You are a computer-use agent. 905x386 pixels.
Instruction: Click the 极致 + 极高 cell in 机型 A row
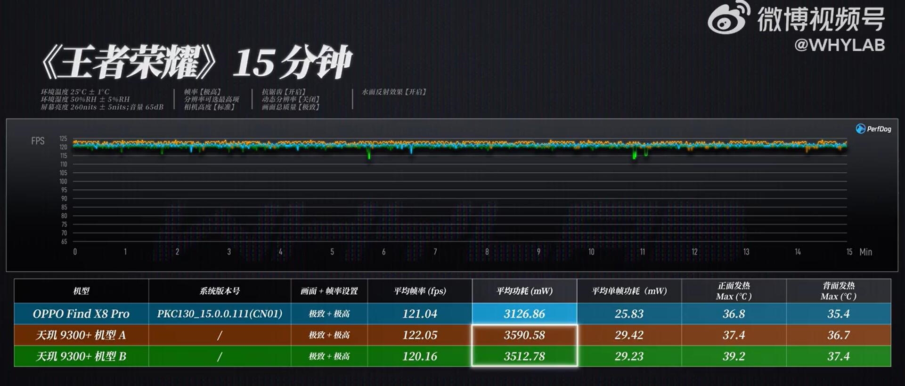(x=329, y=335)
